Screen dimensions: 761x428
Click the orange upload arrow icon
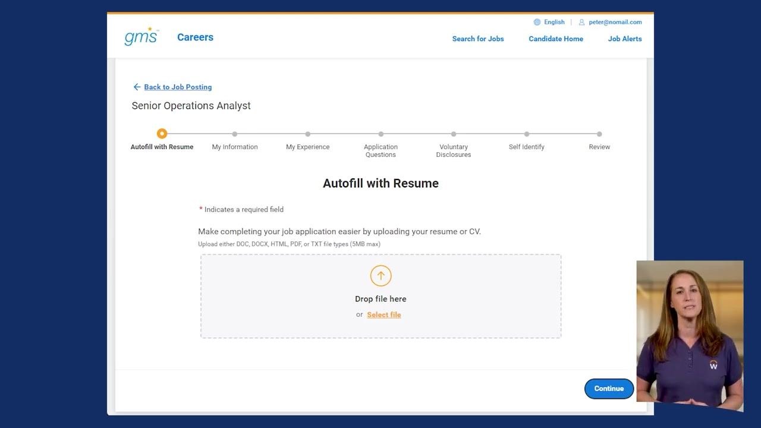click(380, 276)
